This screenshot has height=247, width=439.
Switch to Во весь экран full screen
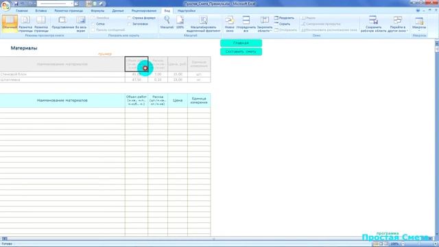[x=81, y=23]
